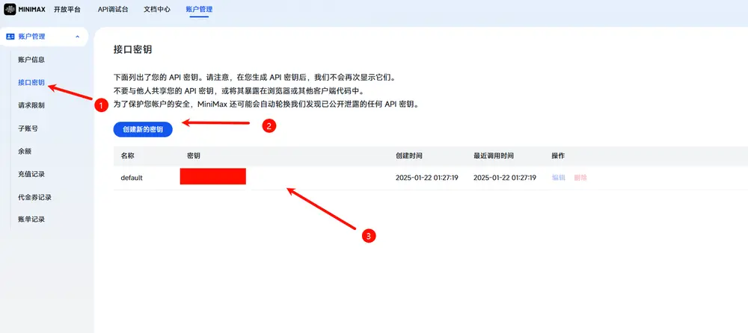The width and height of the screenshot is (748, 333).
Task: Click the 接口密钥 page heading
Action: click(x=132, y=49)
